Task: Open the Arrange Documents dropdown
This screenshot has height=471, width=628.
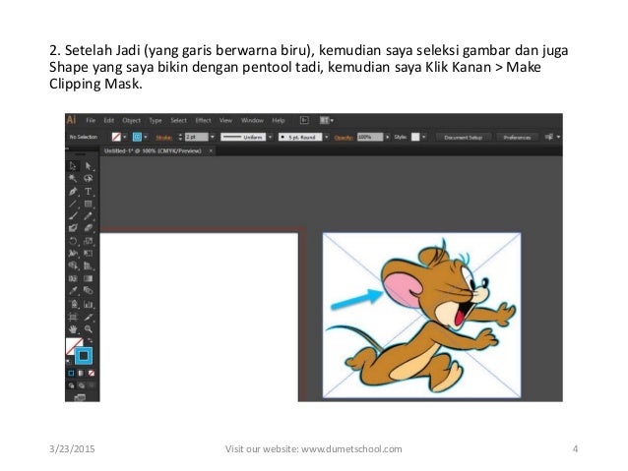Action: pyautogui.click(x=327, y=120)
